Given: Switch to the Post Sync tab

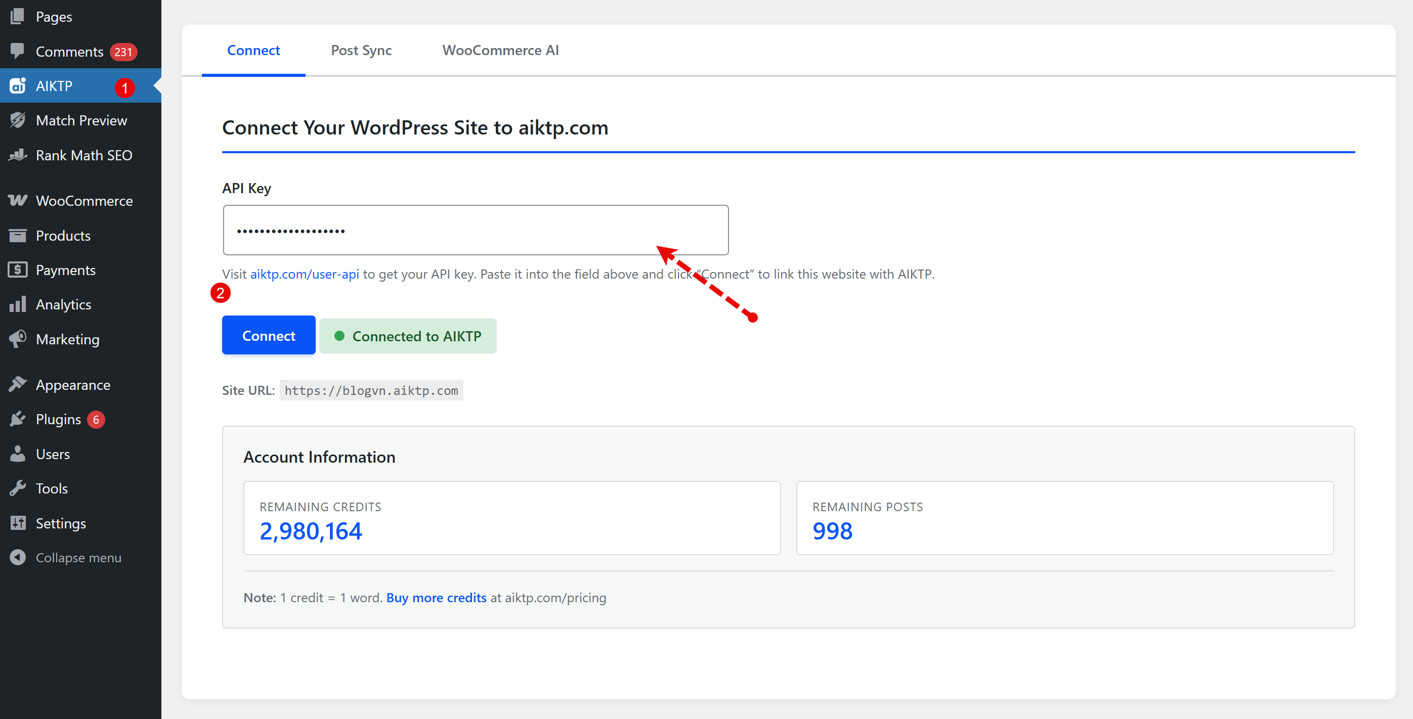Looking at the screenshot, I should click(361, 51).
